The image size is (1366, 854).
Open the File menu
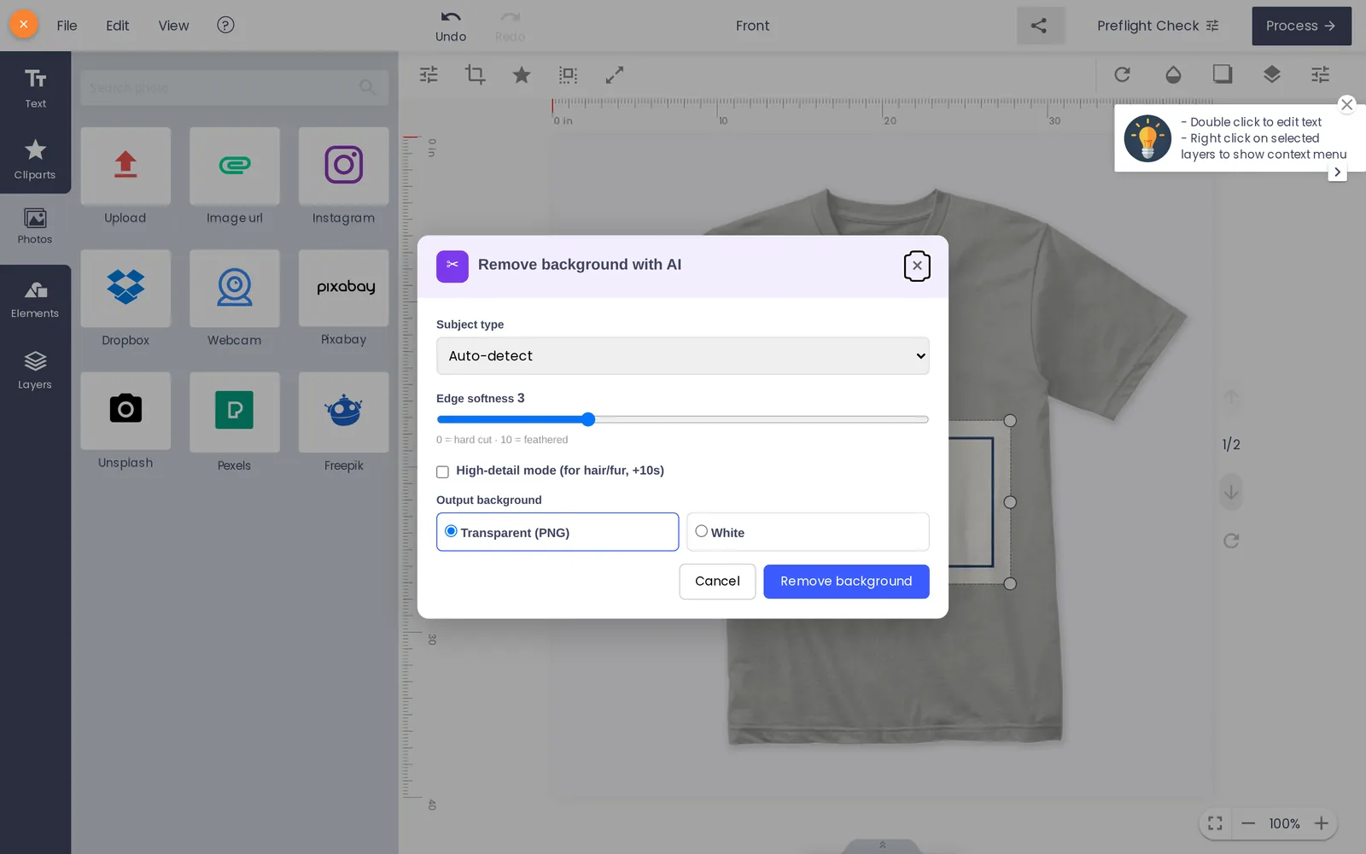(67, 26)
